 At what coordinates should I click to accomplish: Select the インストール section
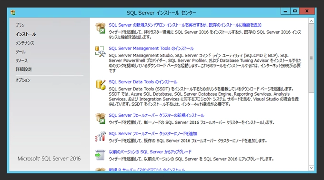tap(26, 34)
